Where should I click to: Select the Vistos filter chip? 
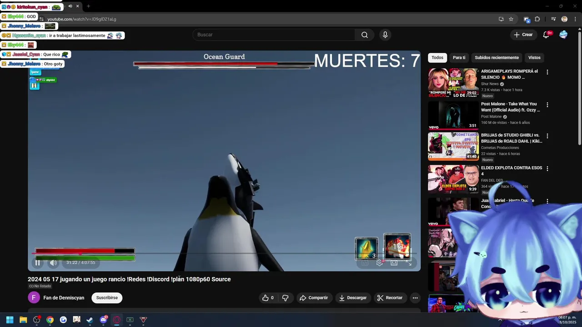pos(534,58)
